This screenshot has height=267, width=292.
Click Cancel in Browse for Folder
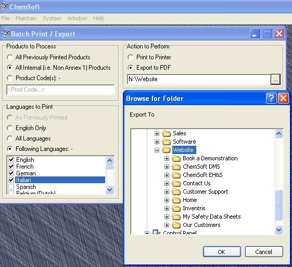[x=264, y=252]
